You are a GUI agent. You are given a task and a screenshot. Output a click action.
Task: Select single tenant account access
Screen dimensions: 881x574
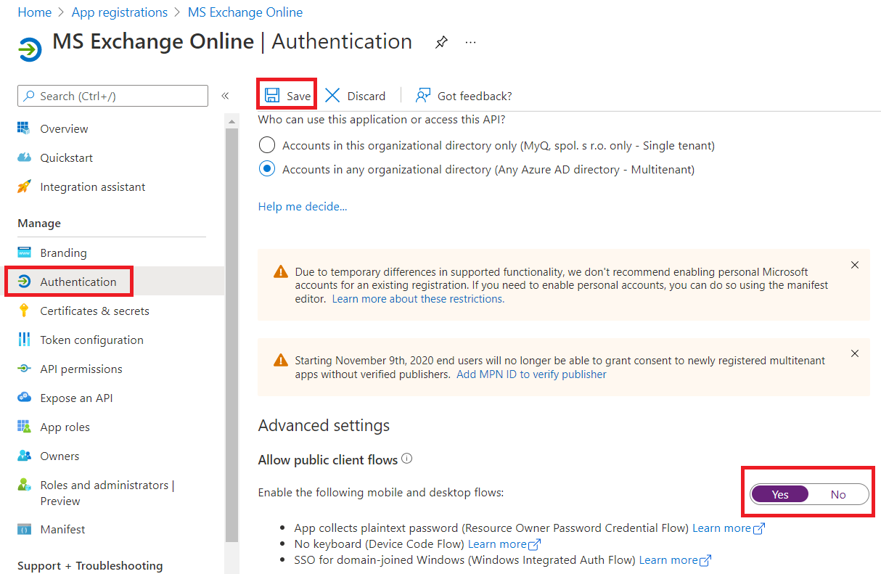266,144
